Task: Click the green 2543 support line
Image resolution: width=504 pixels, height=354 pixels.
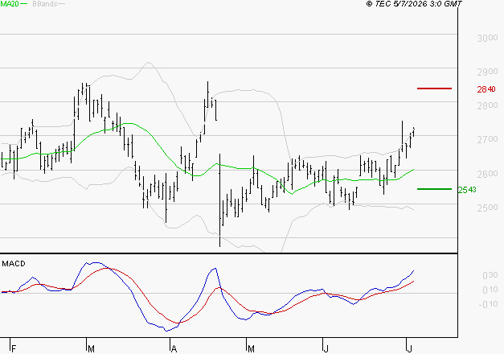Action: pyautogui.click(x=434, y=189)
